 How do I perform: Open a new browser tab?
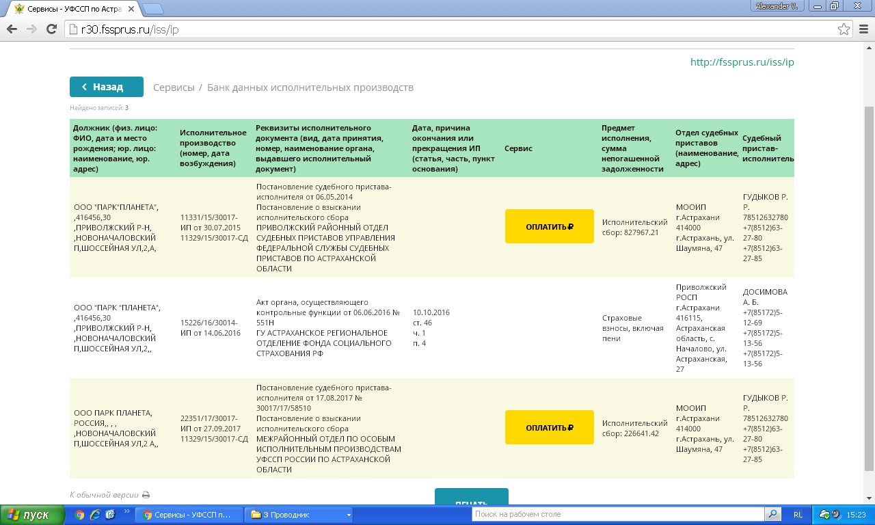click(x=153, y=8)
